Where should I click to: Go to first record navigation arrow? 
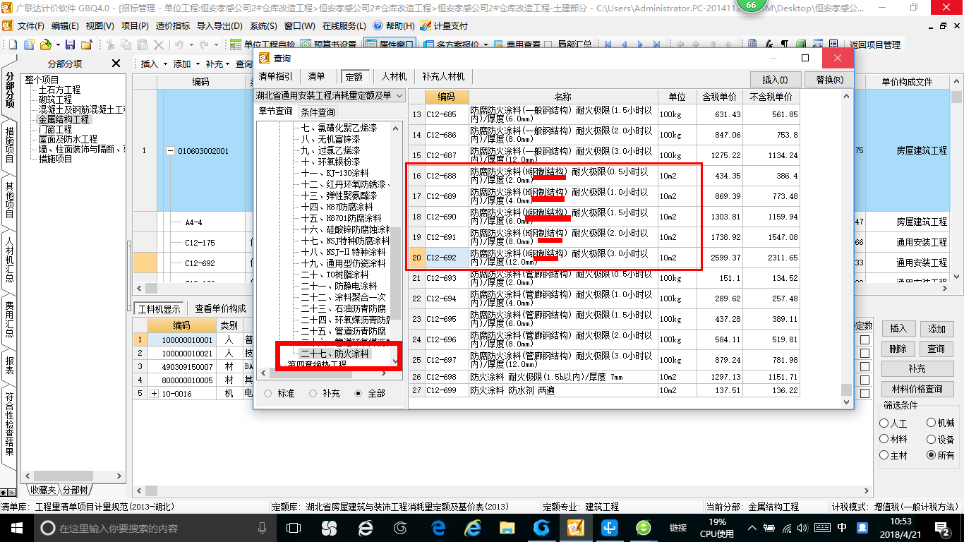pos(608,44)
